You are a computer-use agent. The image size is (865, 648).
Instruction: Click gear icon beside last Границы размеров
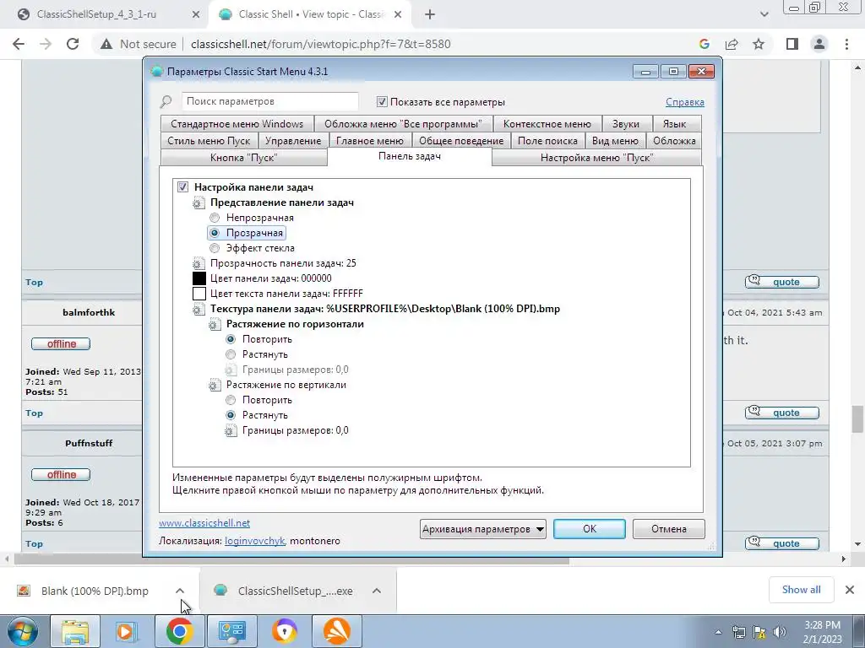tap(231, 431)
